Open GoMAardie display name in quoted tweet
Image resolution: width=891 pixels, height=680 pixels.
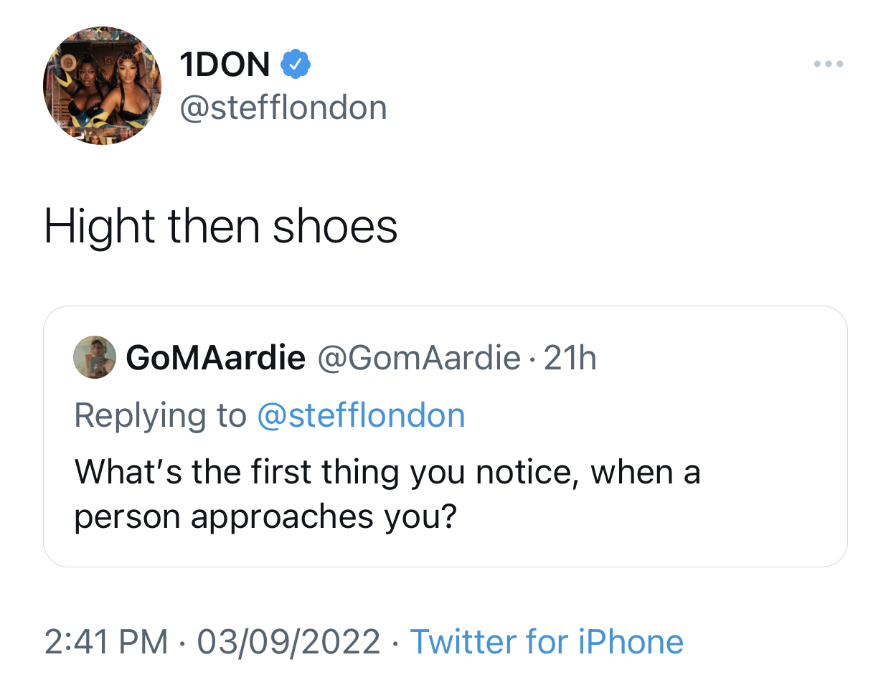(x=216, y=358)
